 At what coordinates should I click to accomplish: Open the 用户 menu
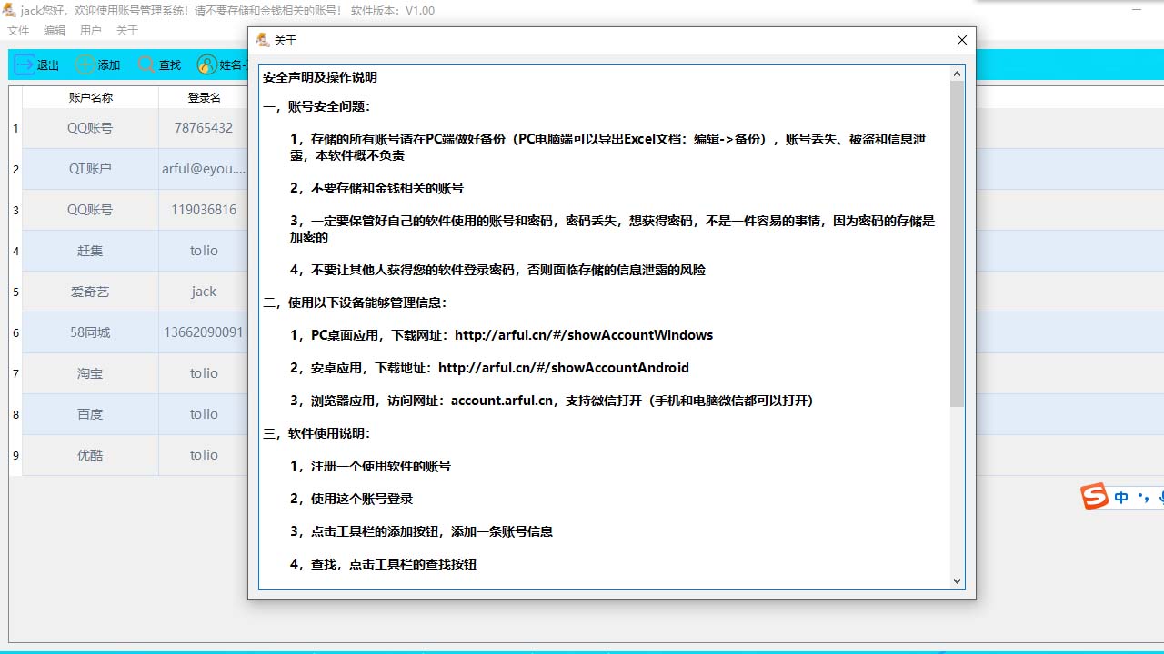point(91,30)
